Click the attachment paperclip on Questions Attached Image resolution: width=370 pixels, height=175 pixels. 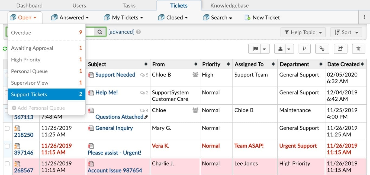(x=146, y=117)
